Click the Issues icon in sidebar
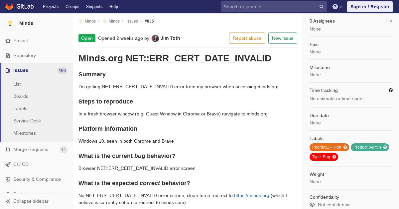The image size is (399, 209). (x=8, y=71)
